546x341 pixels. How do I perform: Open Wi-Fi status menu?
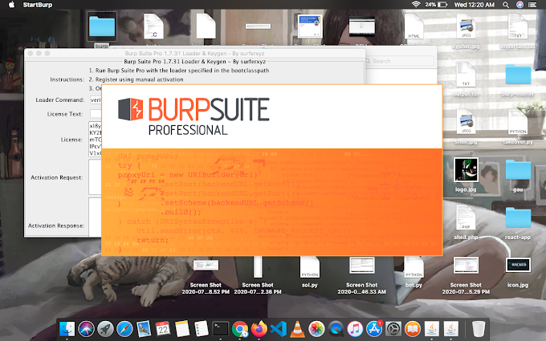(x=416, y=5)
